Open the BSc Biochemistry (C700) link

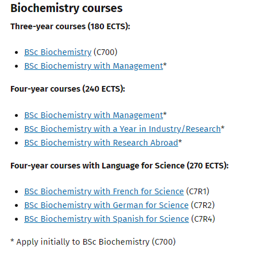click(x=58, y=52)
